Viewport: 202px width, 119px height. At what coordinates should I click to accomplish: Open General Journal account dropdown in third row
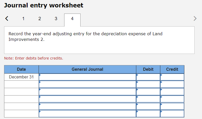[87, 92]
